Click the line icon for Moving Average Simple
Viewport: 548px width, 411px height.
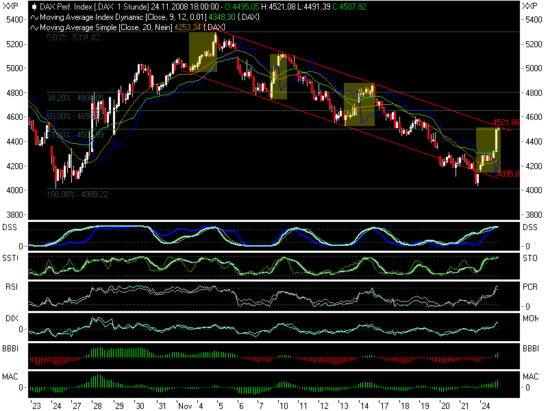(x=34, y=27)
